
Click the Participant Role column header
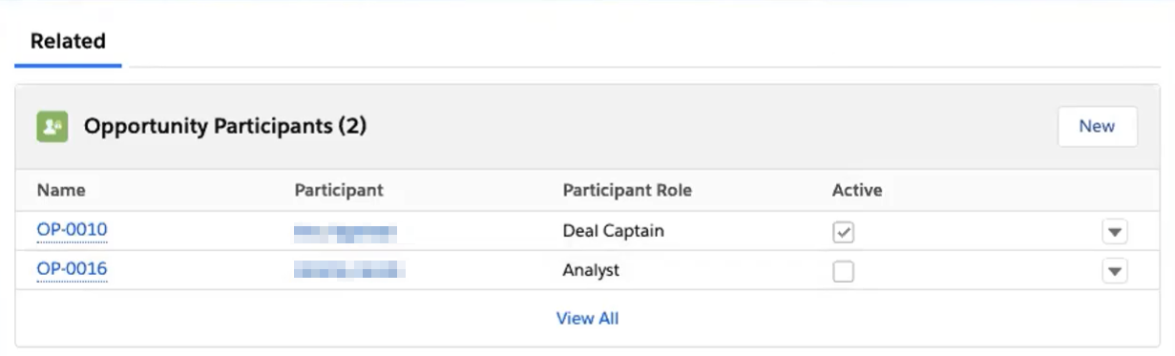(627, 190)
